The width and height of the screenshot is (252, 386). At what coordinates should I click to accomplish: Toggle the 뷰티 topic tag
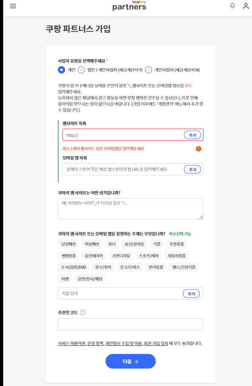(112, 244)
